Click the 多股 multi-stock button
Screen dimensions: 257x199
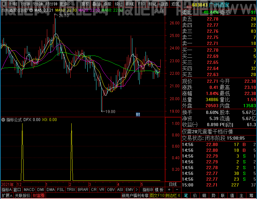pyautogui.click(x=107, y=4)
